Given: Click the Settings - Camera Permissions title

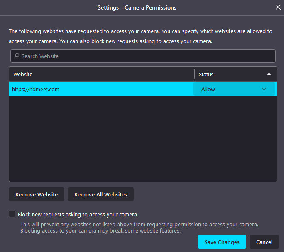Looking at the screenshot, I should pyautogui.click(x=137, y=7).
